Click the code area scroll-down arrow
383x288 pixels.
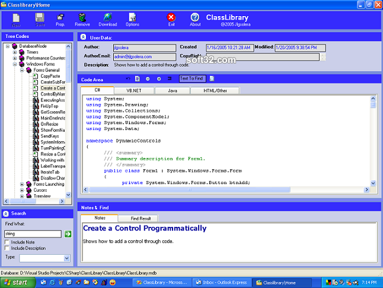coord(373,183)
